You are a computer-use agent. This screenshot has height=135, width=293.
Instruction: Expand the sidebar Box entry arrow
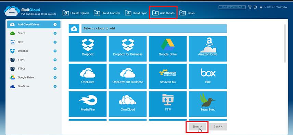(55, 42)
